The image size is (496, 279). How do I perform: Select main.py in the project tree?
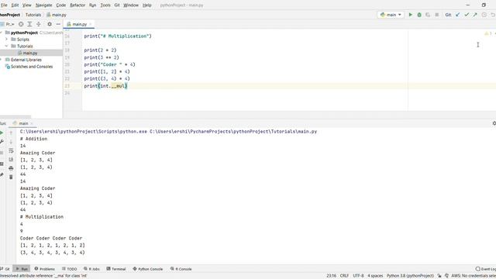coord(30,53)
